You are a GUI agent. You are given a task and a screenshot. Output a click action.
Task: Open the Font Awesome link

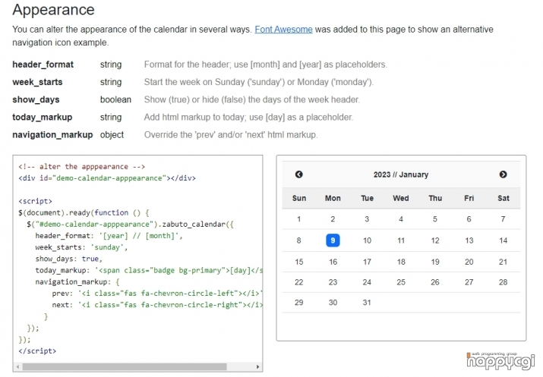click(283, 30)
